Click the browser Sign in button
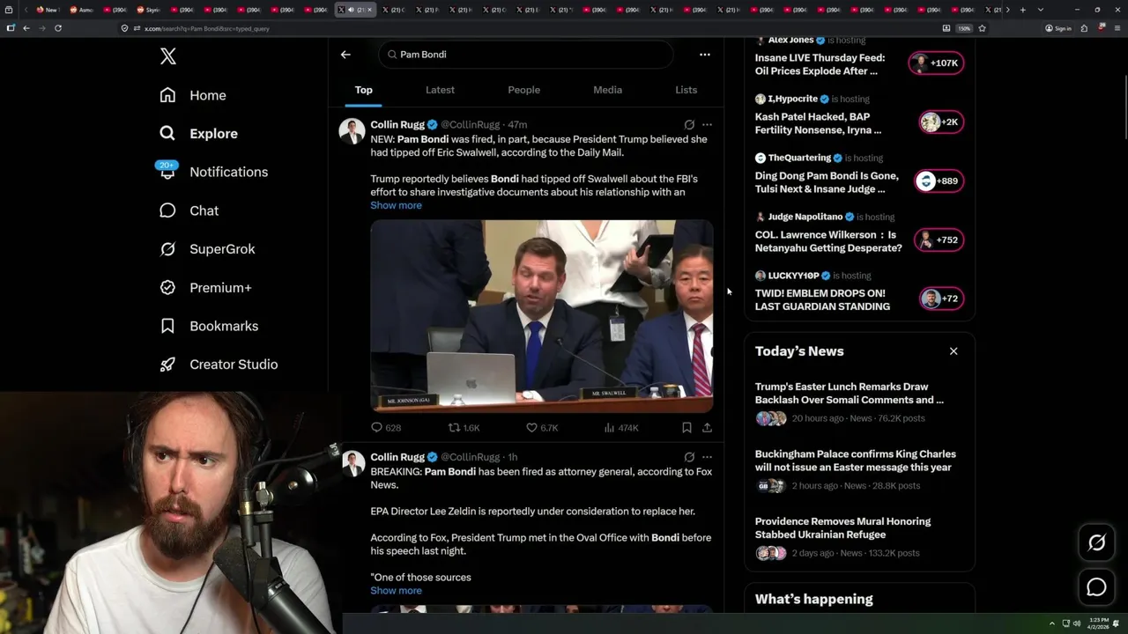Screen dimensions: 1128x634 pyautogui.click(x=1057, y=28)
